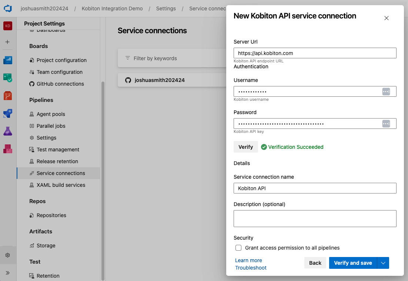The height and width of the screenshot is (281, 408).
Task: Go to Settings breadcrumb
Action: 166,8
